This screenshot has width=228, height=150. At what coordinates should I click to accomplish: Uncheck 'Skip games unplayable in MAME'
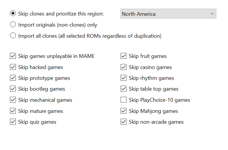(x=13, y=56)
